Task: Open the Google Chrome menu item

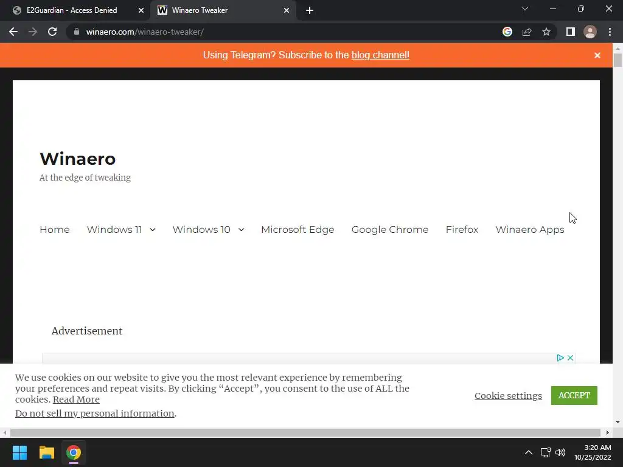Action: coord(390,229)
